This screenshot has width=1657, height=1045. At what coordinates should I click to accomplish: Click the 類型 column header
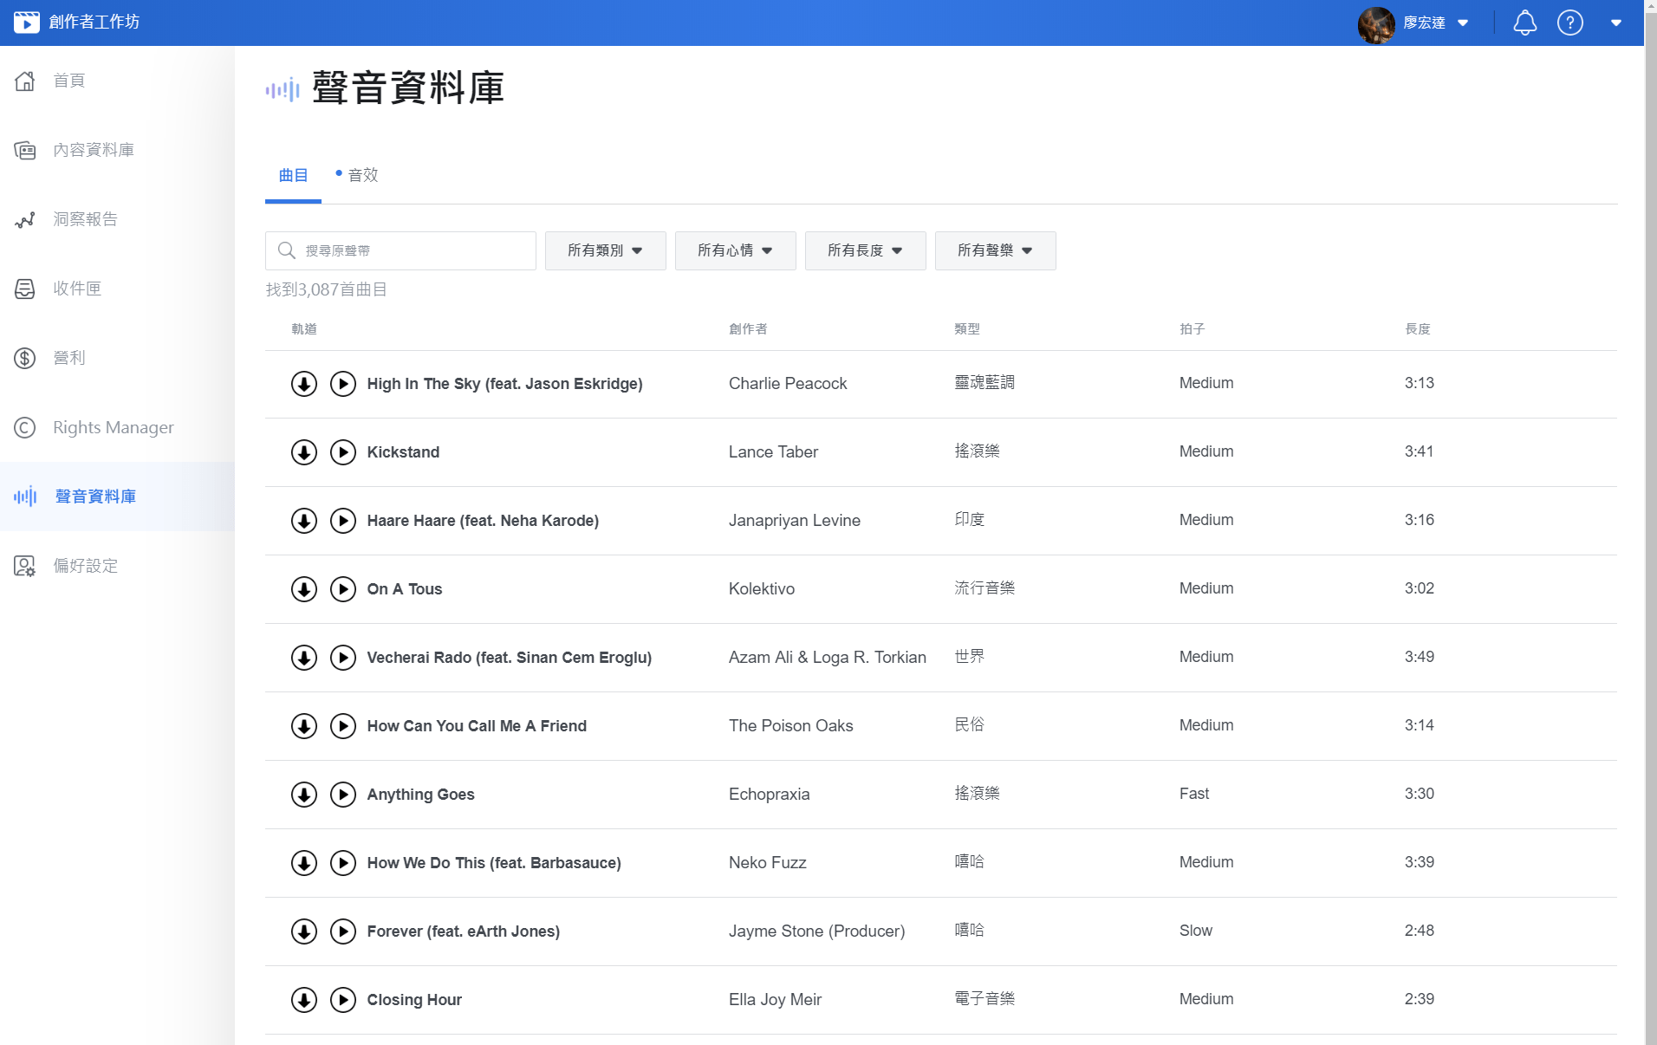point(967,329)
